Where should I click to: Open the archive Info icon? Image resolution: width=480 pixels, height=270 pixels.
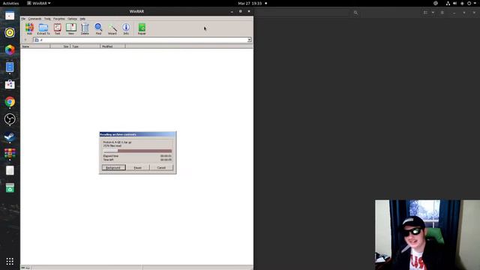pos(126,28)
